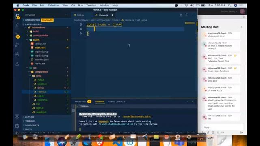Open Source Control view with 29 badge

pos(17,35)
